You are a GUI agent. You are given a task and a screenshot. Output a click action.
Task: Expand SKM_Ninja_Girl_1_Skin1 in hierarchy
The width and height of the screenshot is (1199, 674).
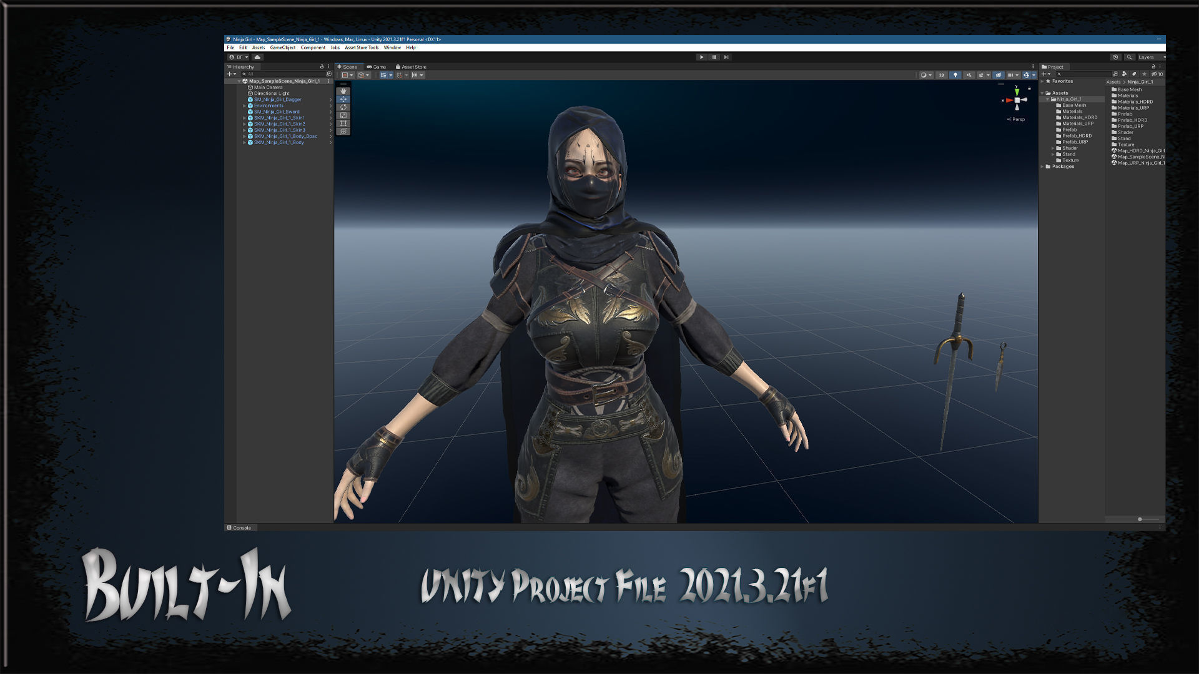244,118
